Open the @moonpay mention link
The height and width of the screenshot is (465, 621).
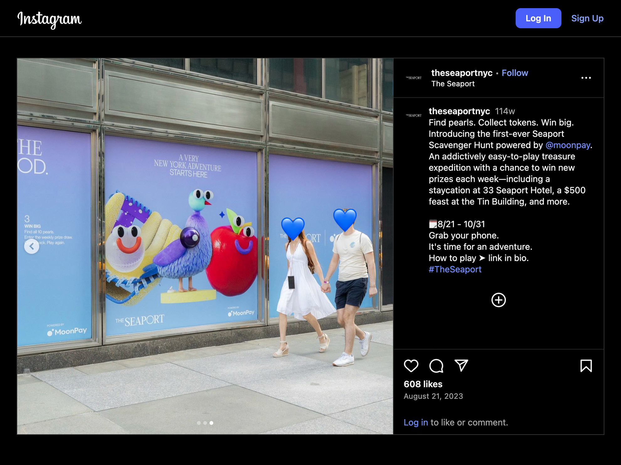coord(568,145)
